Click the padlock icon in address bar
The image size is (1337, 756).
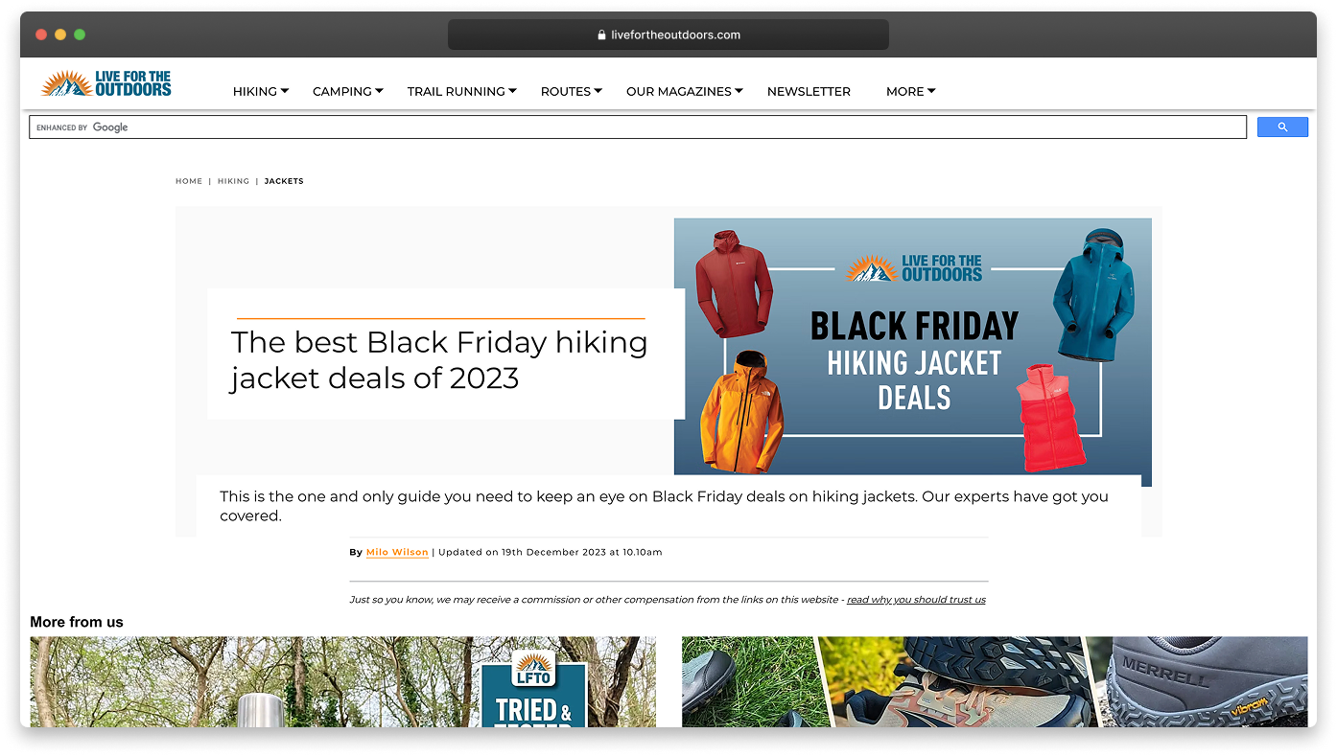pyautogui.click(x=601, y=35)
